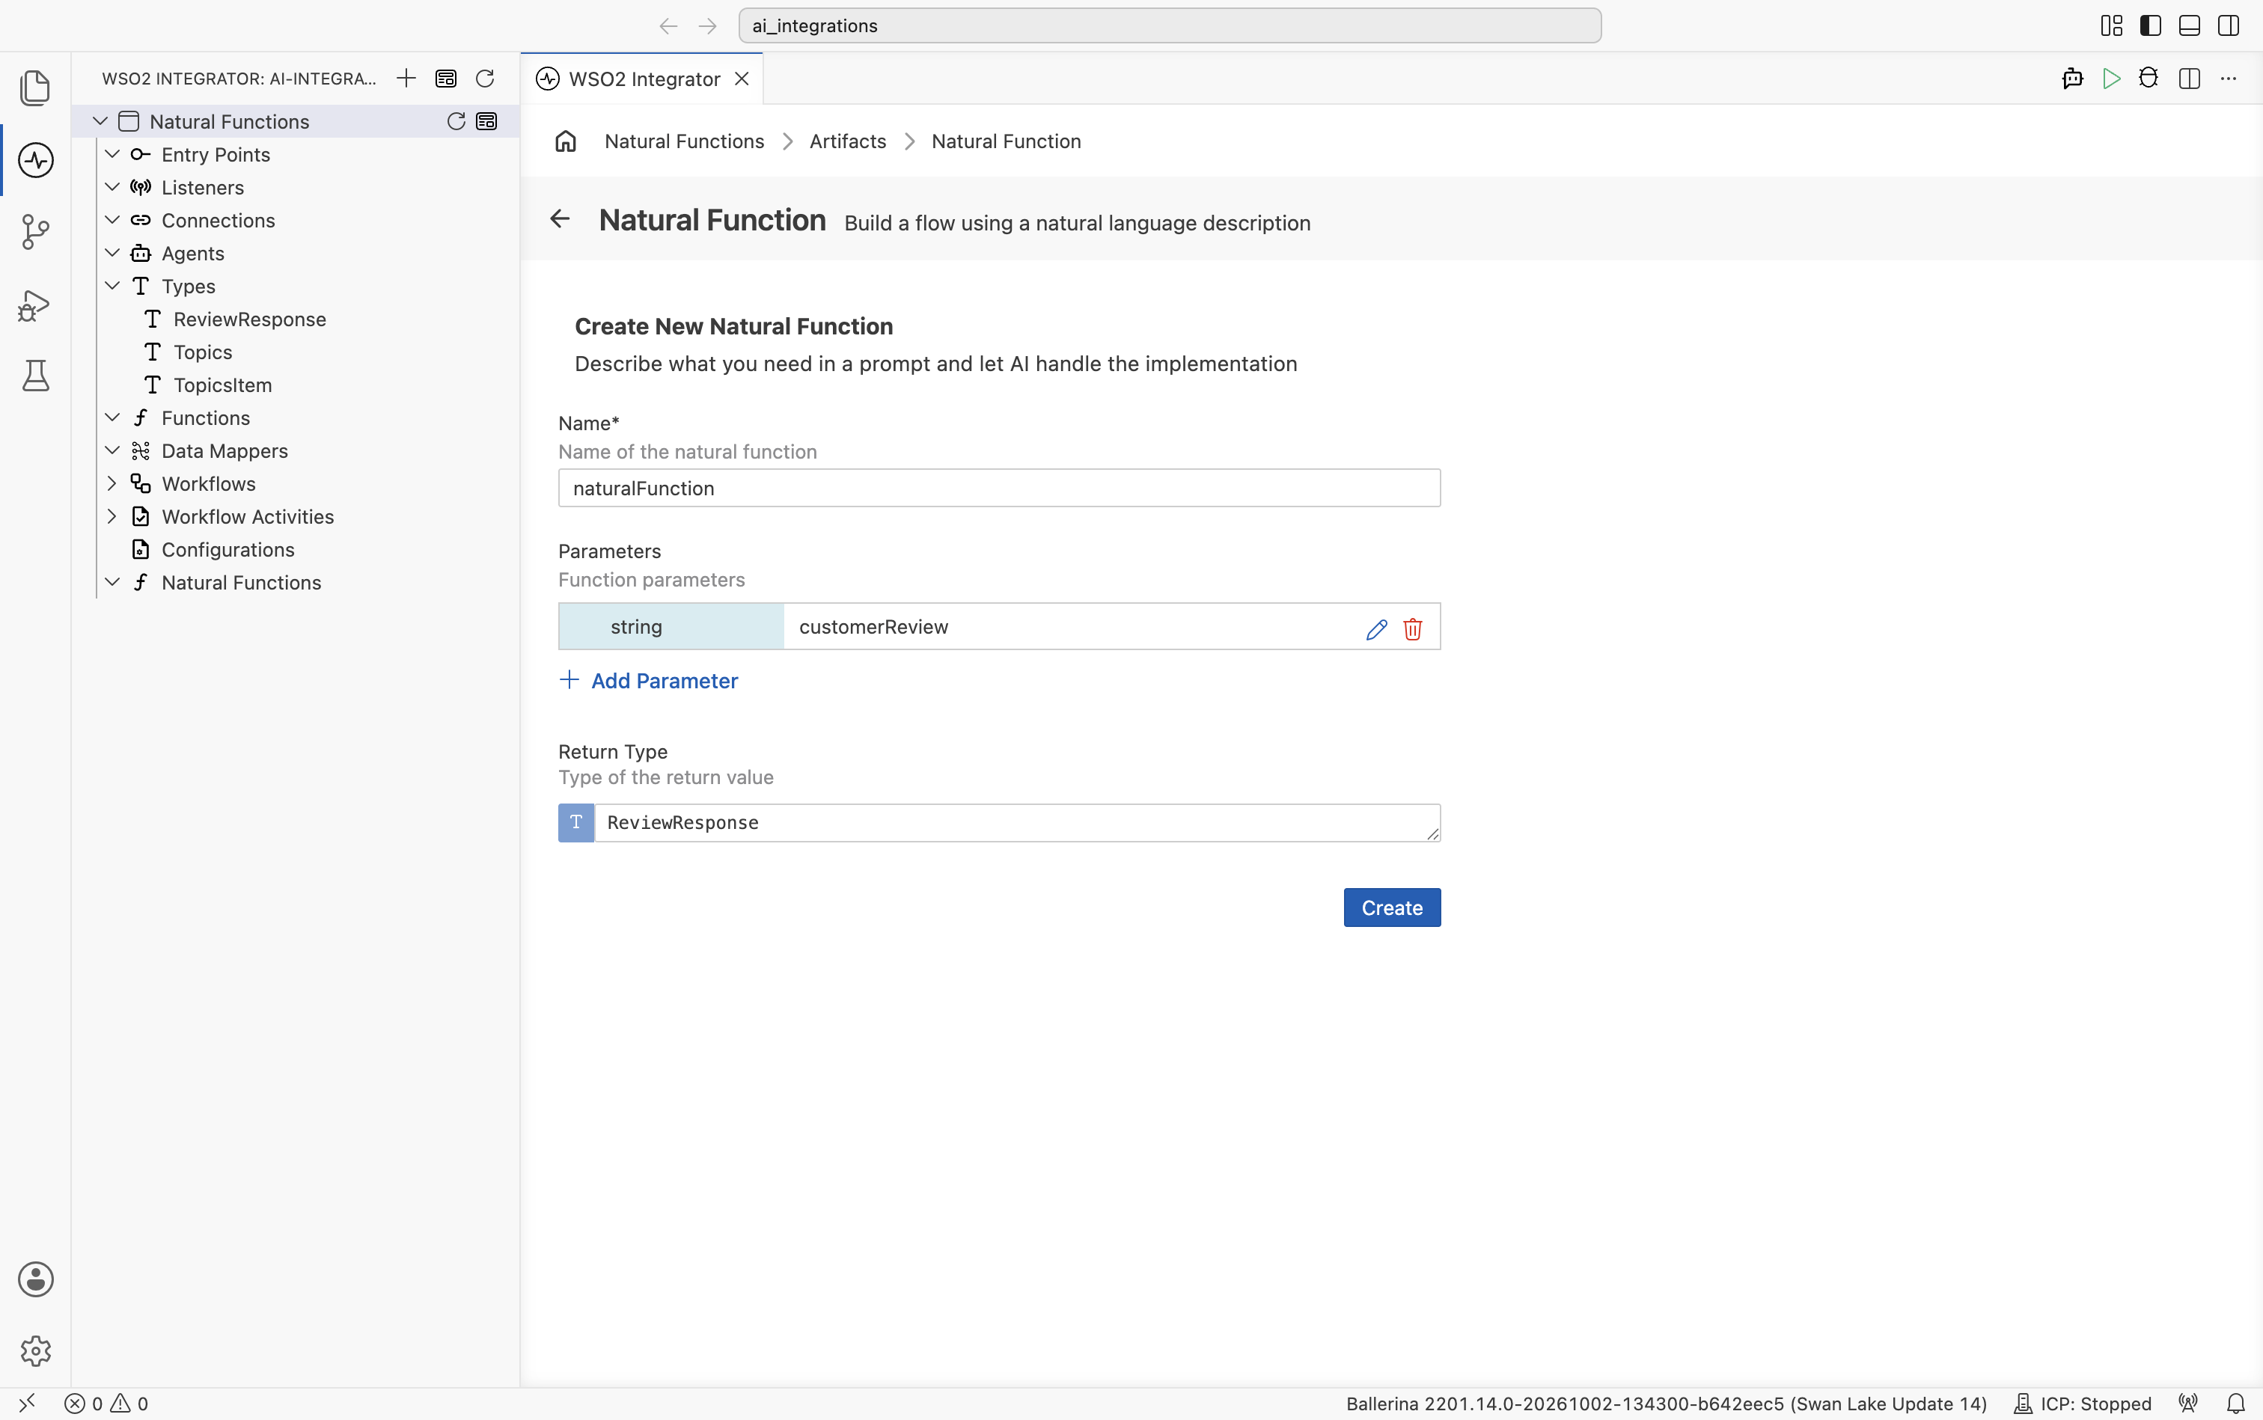Open the notifications bell in status bar
The width and height of the screenshot is (2263, 1420).
pyautogui.click(x=2237, y=1403)
